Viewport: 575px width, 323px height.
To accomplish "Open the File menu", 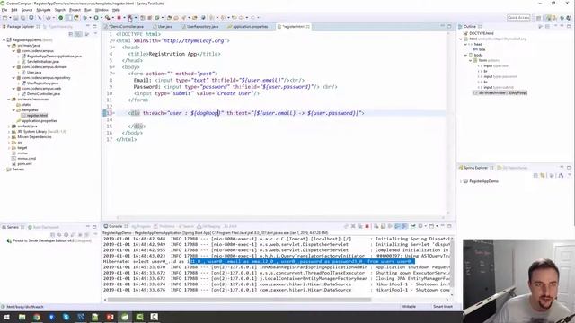I will [4, 10].
